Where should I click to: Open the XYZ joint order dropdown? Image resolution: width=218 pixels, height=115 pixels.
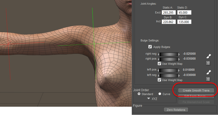click(151, 99)
